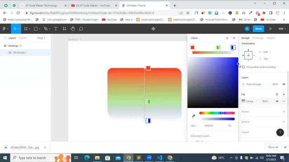Image resolution: width=289 pixels, height=162 pixels.
Task: Open horizontal constraint Left dropdown
Action: click(267, 52)
